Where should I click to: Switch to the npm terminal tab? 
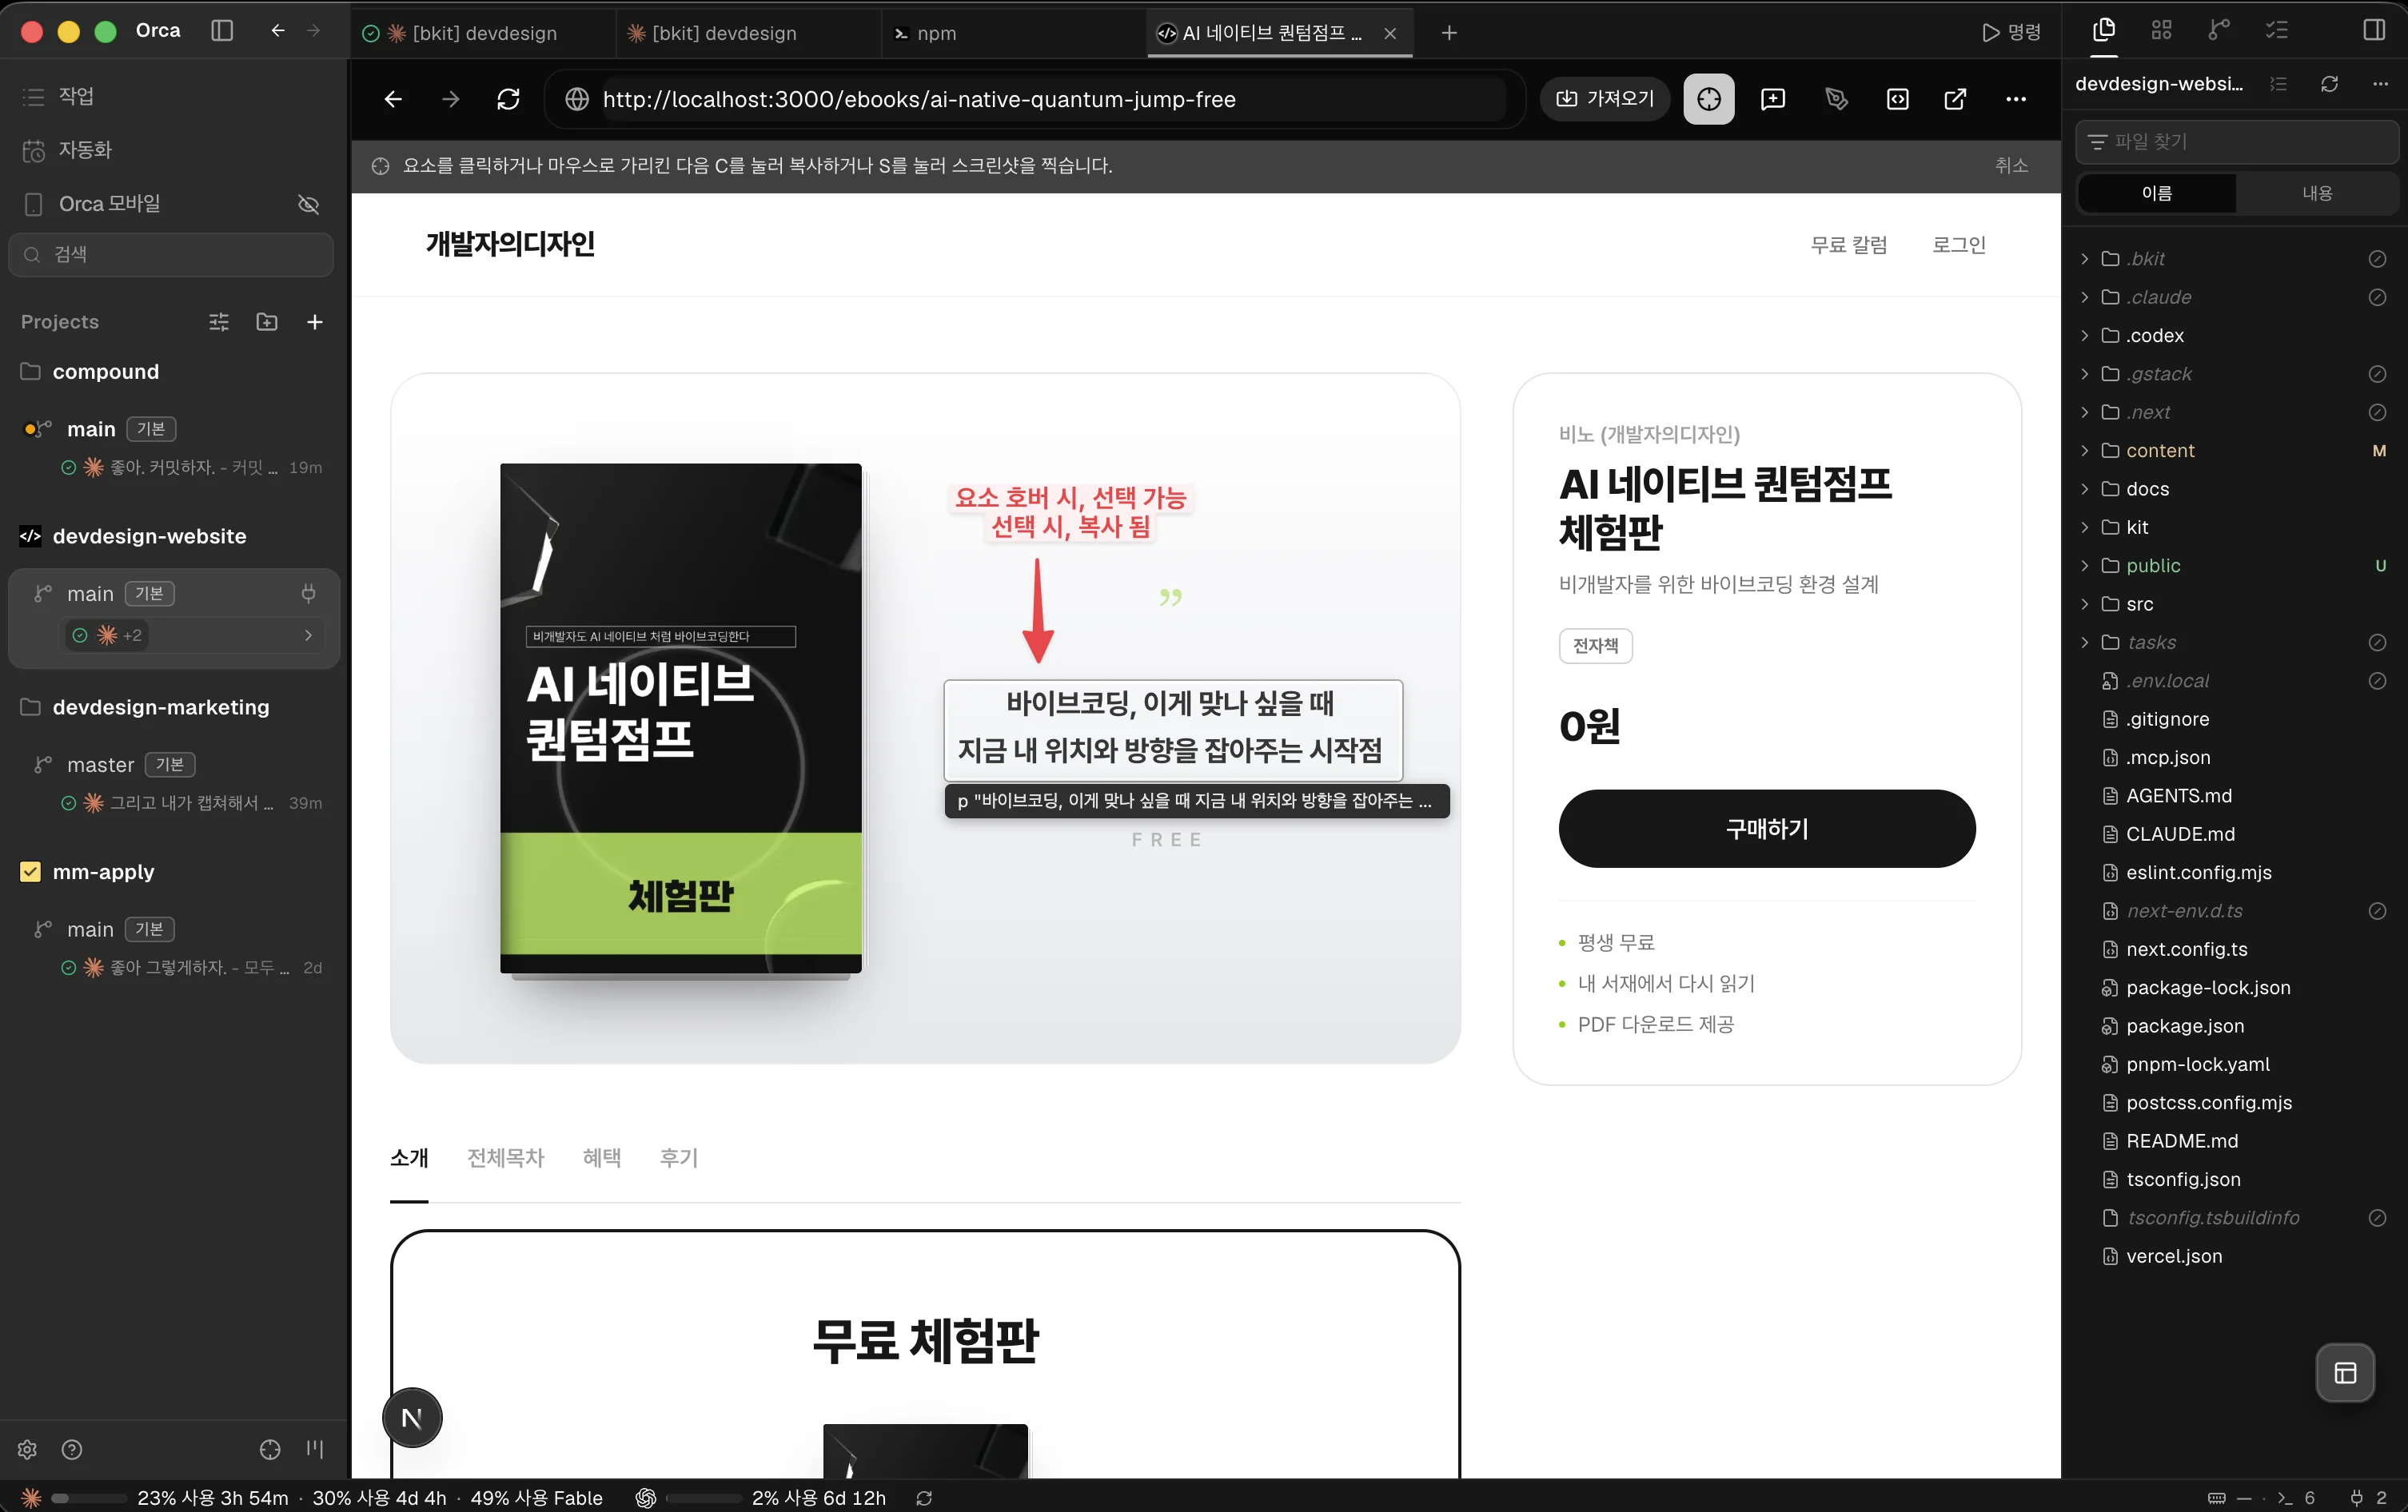click(x=1013, y=33)
